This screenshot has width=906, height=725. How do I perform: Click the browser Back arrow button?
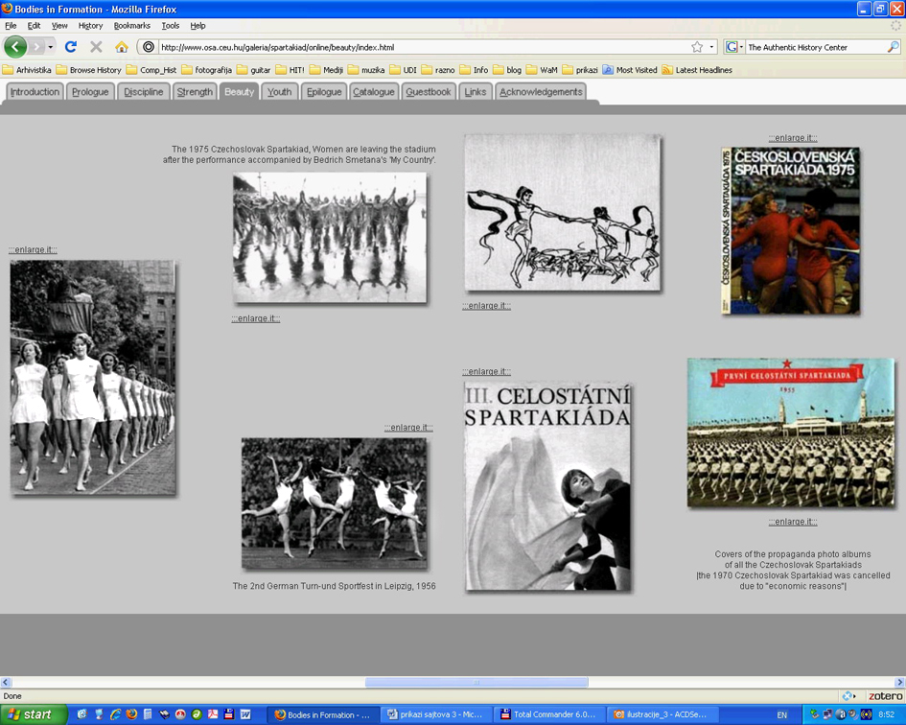pyautogui.click(x=15, y=46)
